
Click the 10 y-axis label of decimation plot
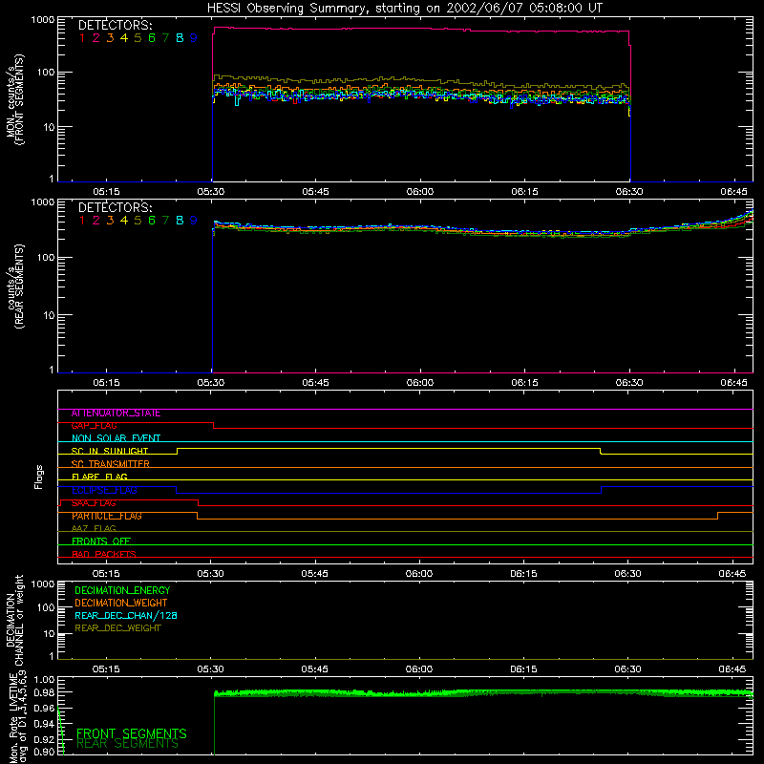(x=50, y=633)
